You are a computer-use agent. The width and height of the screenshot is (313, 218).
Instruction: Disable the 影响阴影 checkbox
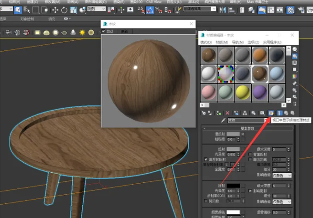[x=250, y=191]
